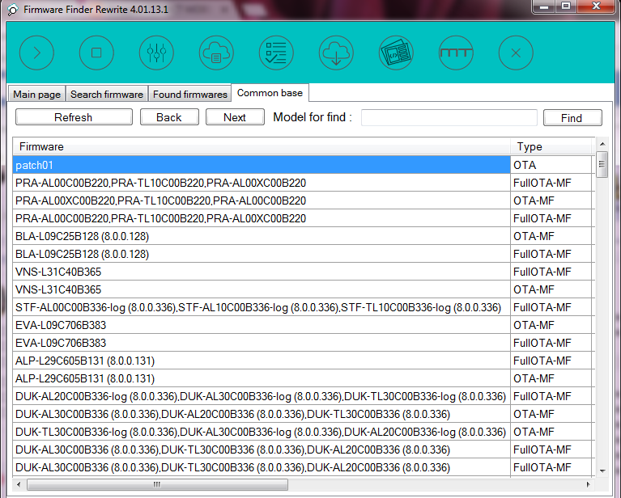Open the checklist icon
This screenshot has height=498, width=621.
[276, 53]
